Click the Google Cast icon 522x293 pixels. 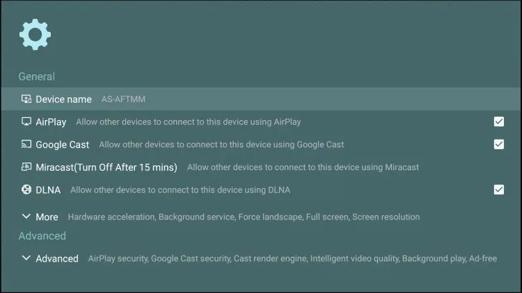26,144
